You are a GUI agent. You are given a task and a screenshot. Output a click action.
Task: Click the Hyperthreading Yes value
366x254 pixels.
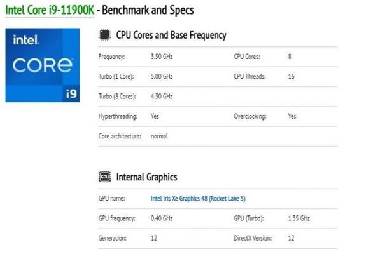point(155,116)
